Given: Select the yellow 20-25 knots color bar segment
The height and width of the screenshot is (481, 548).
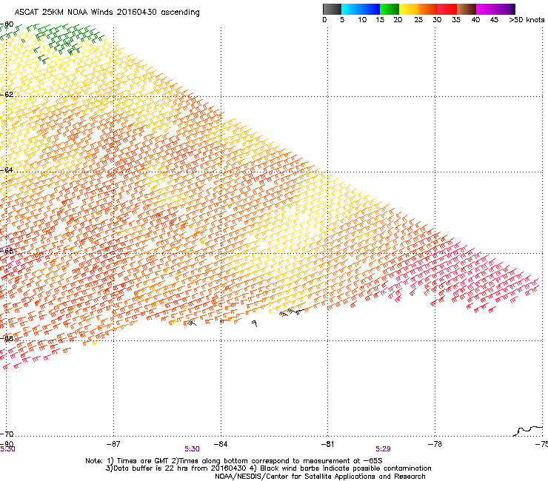Looking at the screenshot, I should coord(409,9).
